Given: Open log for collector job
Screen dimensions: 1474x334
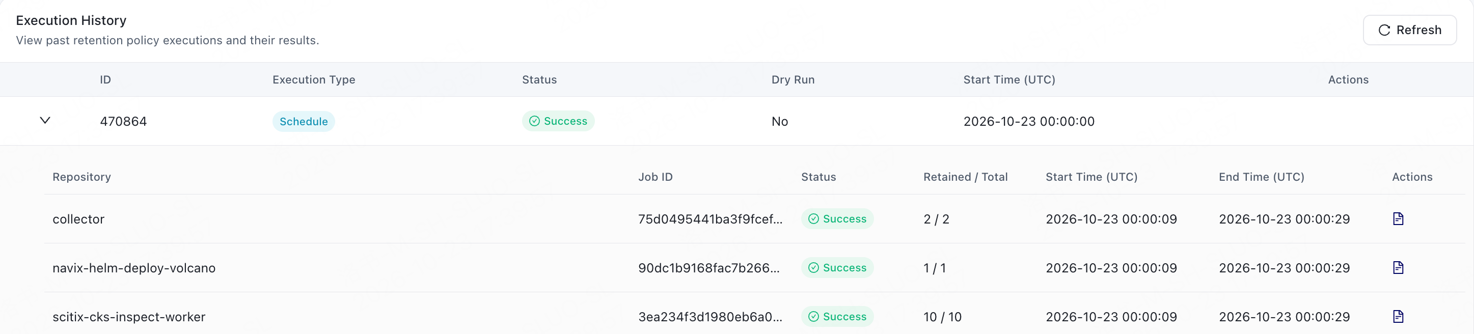Looking at the screenshot, I should coord(1398,218).
